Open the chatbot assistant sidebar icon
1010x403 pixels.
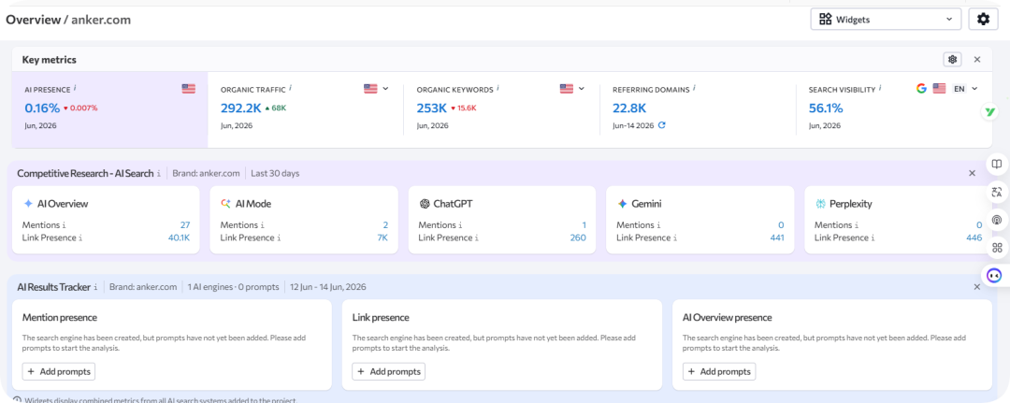(x=994, y=276)
